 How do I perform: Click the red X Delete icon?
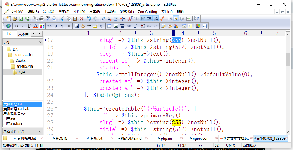point(81,19)
